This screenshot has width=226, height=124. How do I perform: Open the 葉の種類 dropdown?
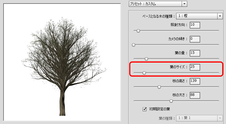(199, 118)
